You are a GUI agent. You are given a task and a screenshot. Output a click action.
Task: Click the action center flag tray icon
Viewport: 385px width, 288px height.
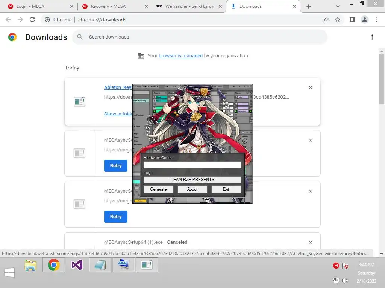click(x=345, y=265)
